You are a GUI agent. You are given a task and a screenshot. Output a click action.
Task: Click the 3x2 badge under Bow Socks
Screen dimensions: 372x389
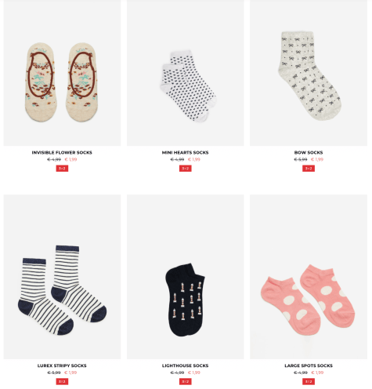pos(309,169)
